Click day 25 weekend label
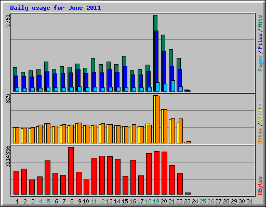Image resolution: width=266 pixels, height=207 pixels. coord(203,201)
